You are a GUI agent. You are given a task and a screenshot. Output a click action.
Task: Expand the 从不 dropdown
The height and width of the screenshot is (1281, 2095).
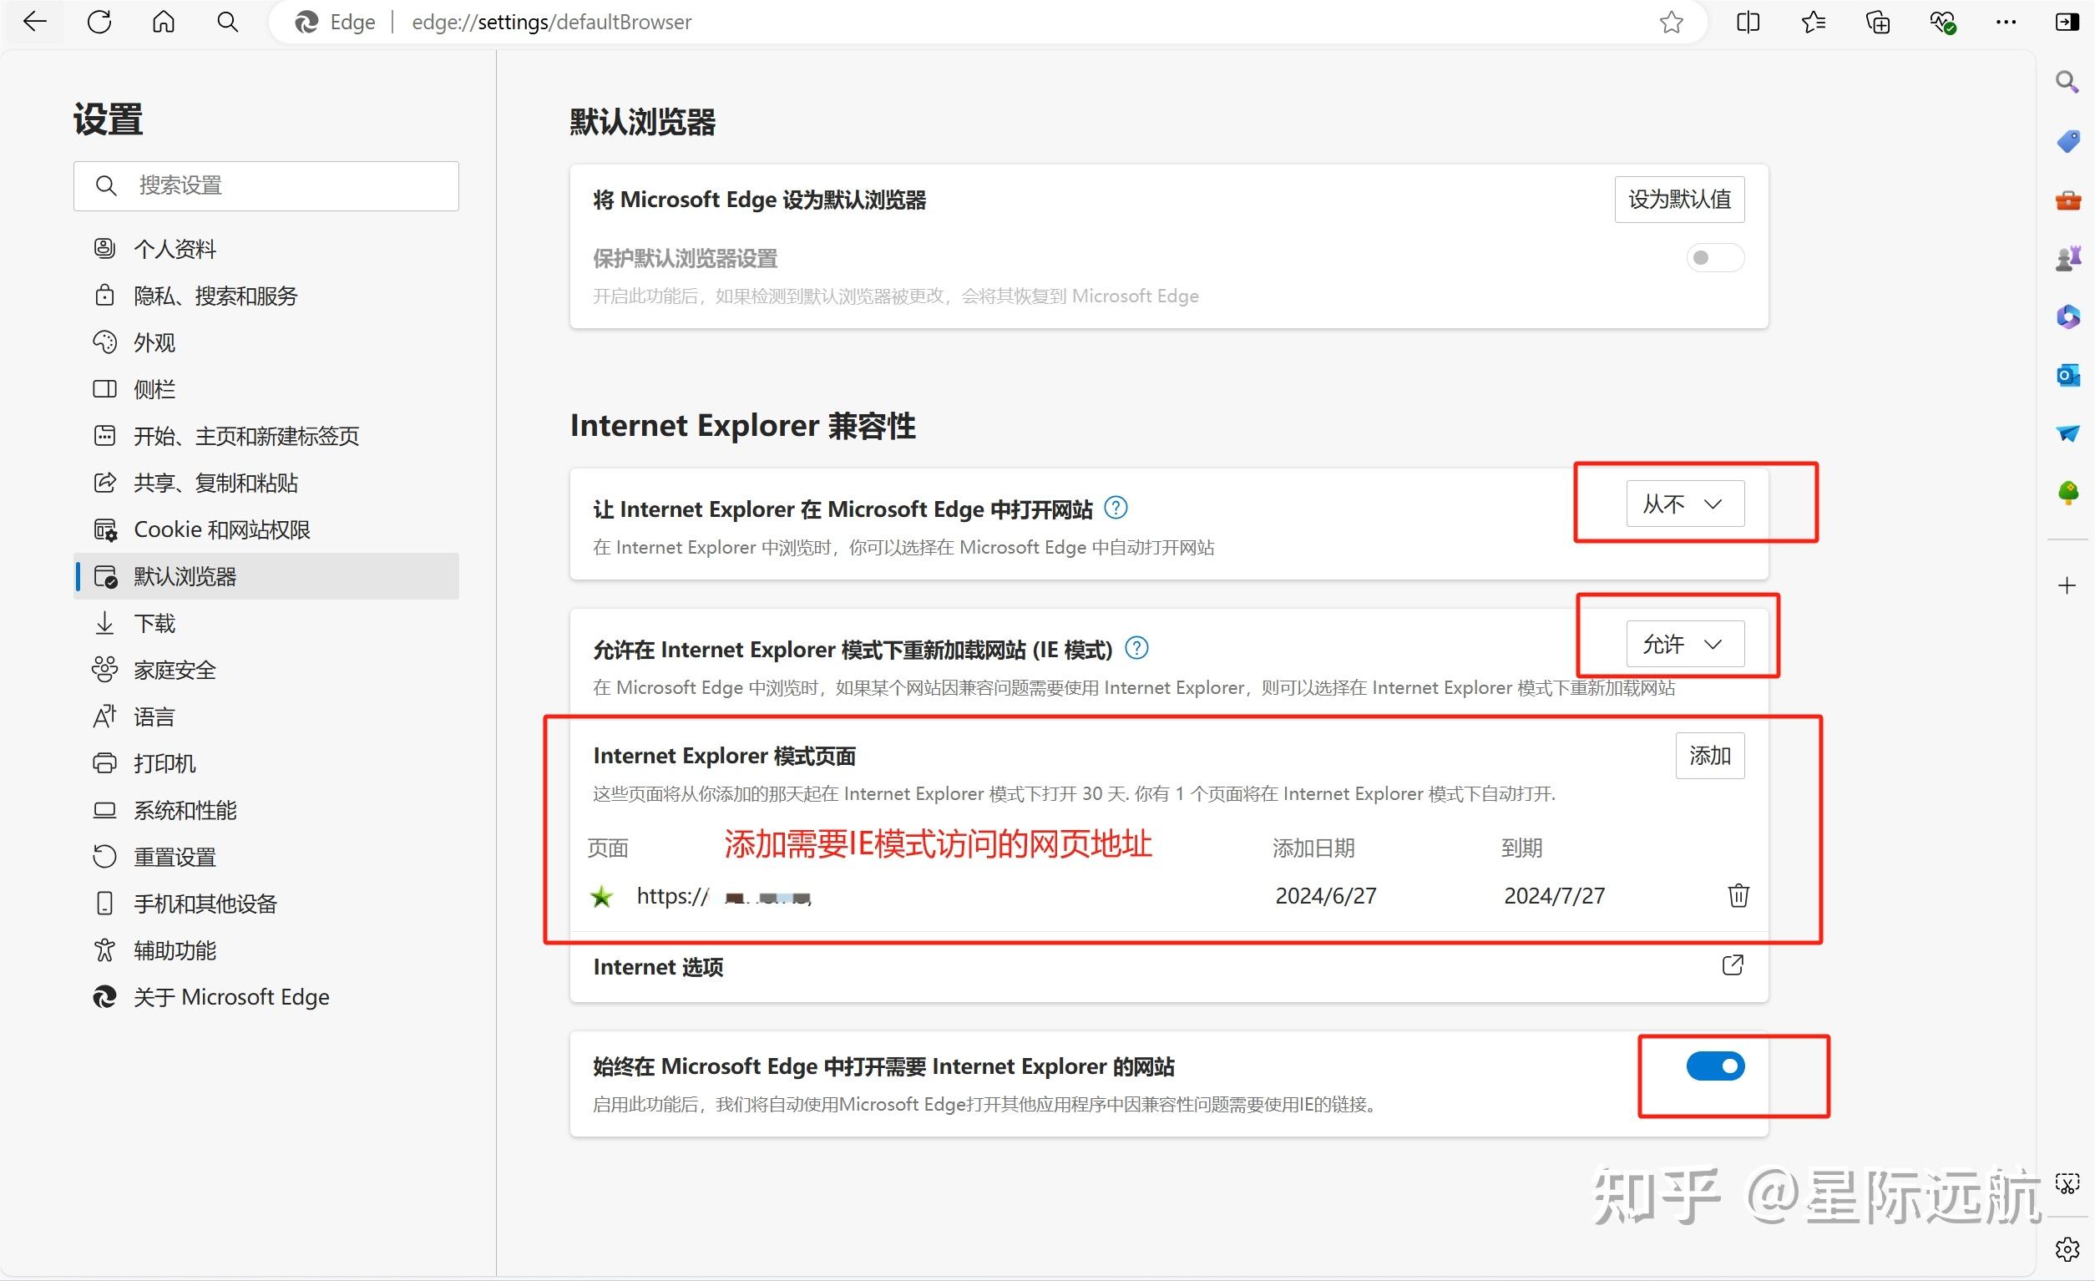[1684, 504]
